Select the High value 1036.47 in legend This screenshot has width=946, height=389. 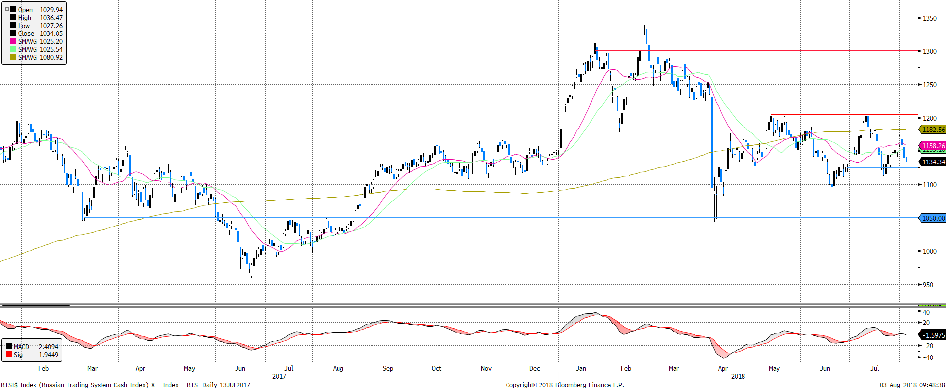(x=51, y=18)
